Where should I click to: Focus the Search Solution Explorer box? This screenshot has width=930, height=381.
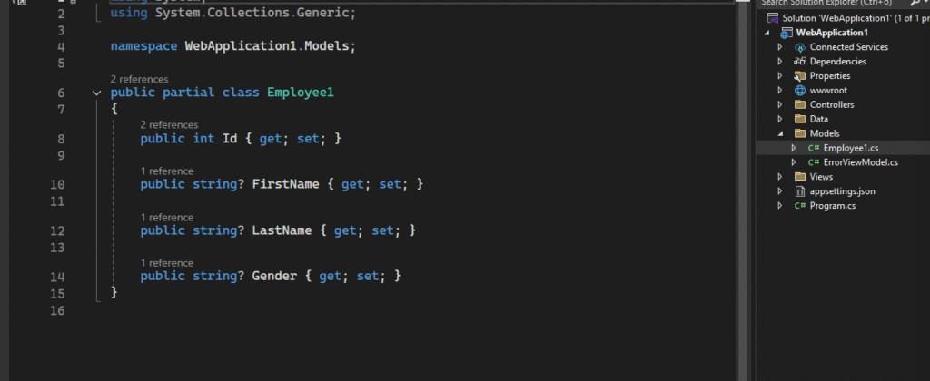pos(826,4)
